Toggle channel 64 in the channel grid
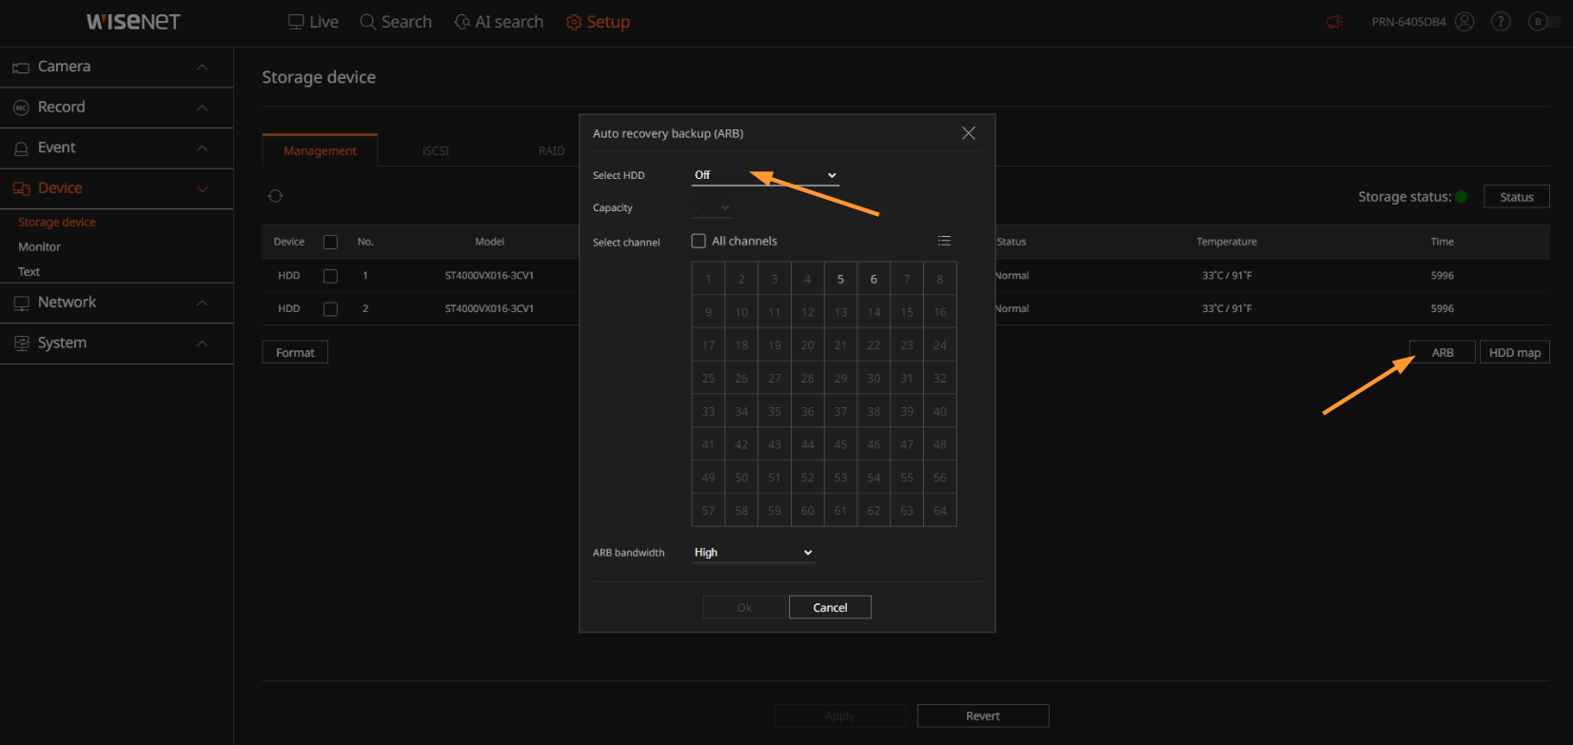This screenshot has height=745, width=1573. coord(940,510)
